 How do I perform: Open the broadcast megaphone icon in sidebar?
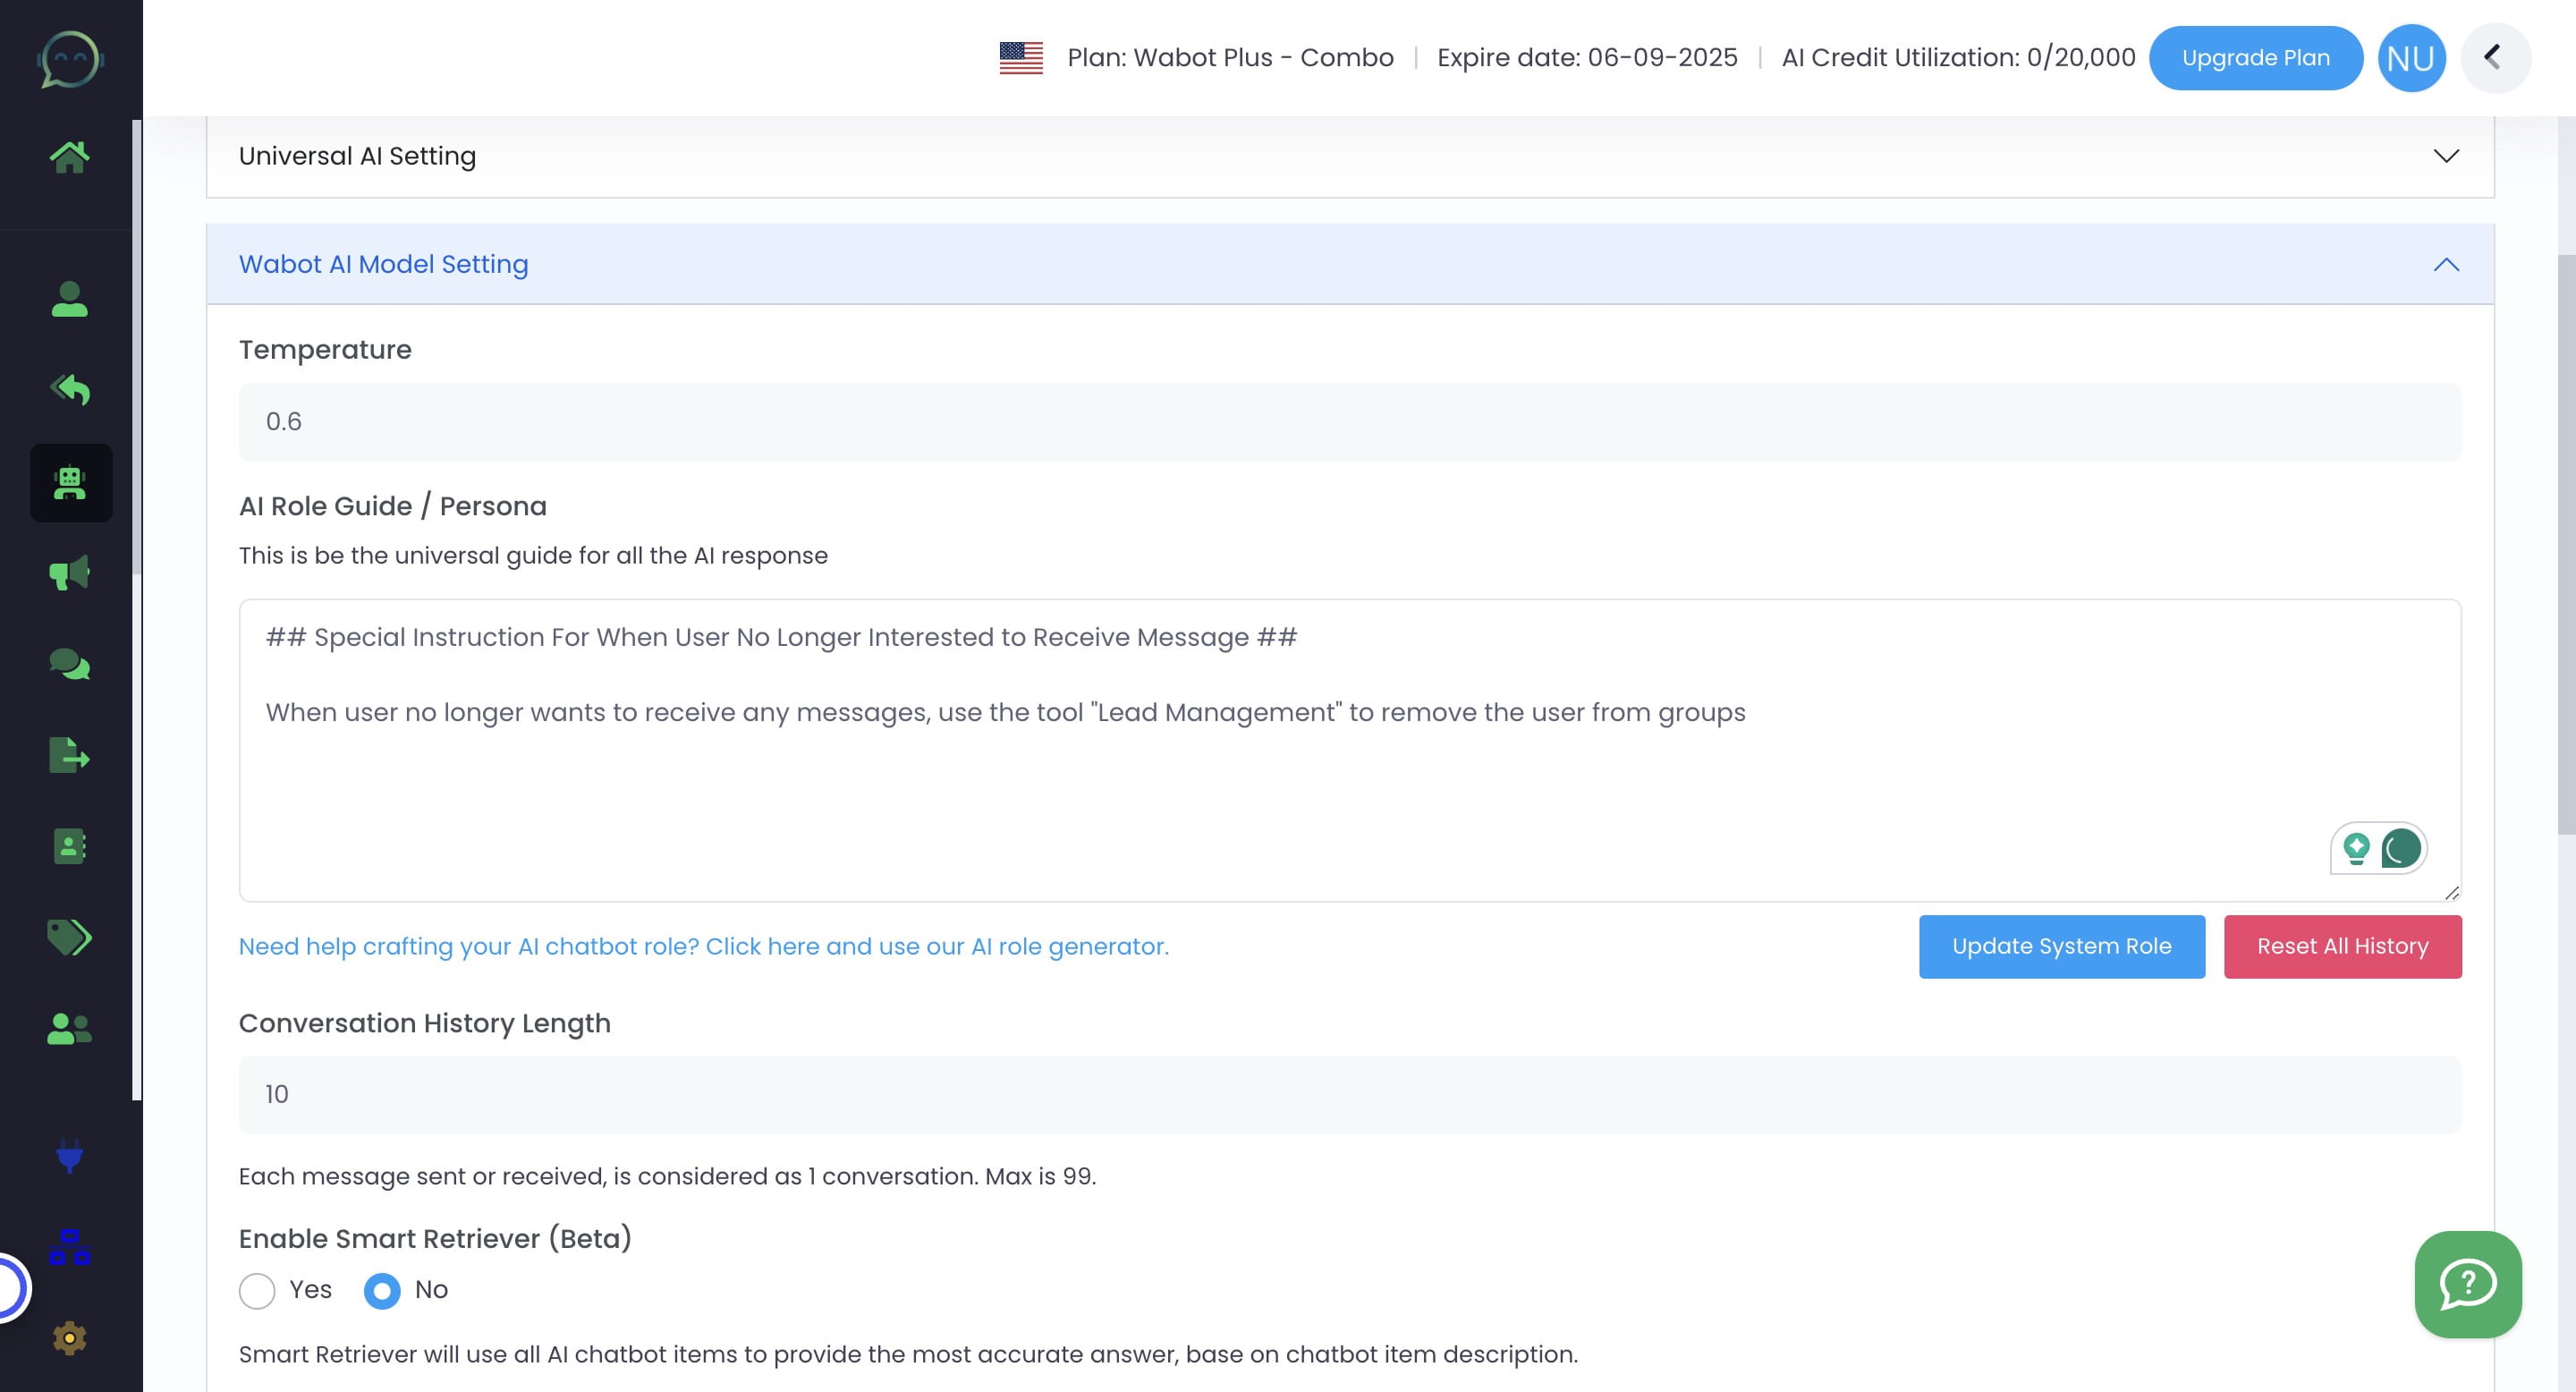[x=70, y=572]
